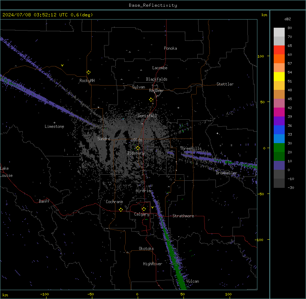Click the Limestone label
The width and height of the screenshot is (306, 299).
(54, 126)
